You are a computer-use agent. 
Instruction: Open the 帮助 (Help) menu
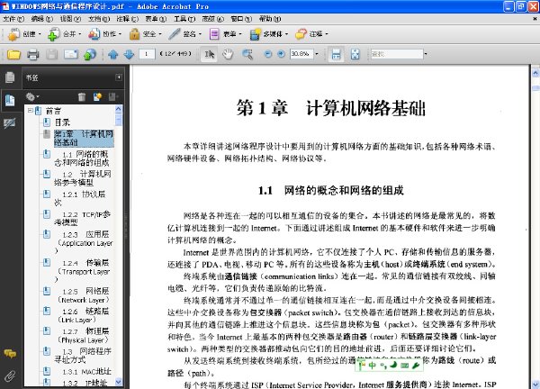pos(270,19)
